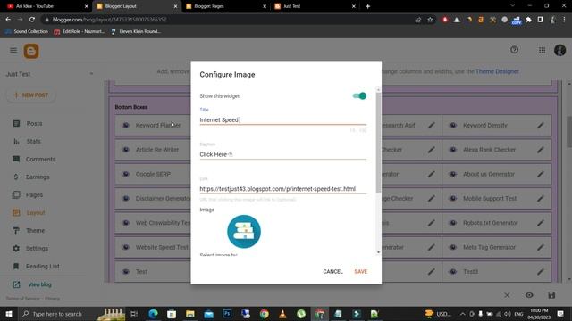Edit the Alexa Rank Checker widget
The width and height of the screenshot is (572, 321).
pyautogui.click(x=540, y=150)
